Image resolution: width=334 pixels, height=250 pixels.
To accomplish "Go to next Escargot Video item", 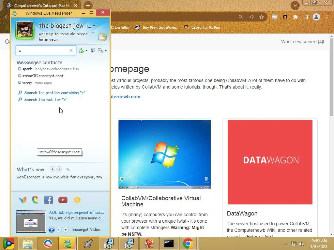I will coord(66,229).
